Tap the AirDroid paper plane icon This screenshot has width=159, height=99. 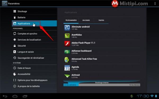coord(67,76)
